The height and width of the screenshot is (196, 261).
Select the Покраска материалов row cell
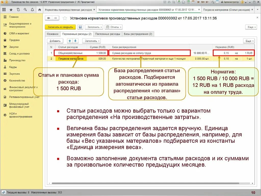pyautogui.click(x=71, y=59)
